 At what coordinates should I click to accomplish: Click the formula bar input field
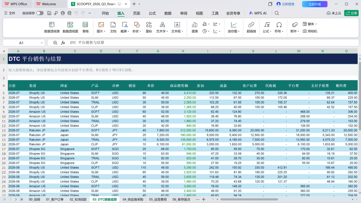213,43
